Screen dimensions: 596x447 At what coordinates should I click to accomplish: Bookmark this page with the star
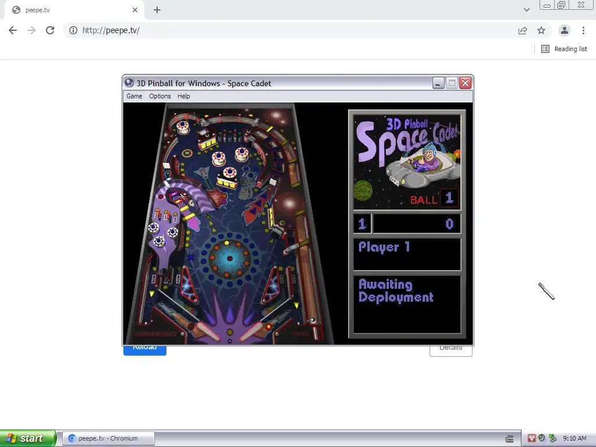[x=541, y=30]
